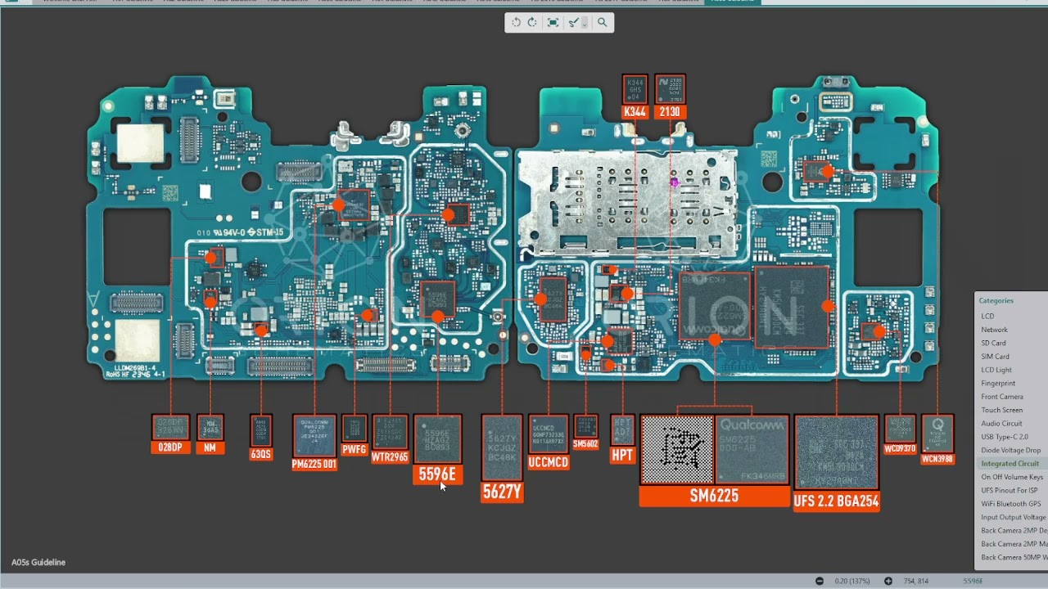The image size is (1048, 589).
Task: Click the coordinates readout 754, 814
Action: (x=916, y=581)
